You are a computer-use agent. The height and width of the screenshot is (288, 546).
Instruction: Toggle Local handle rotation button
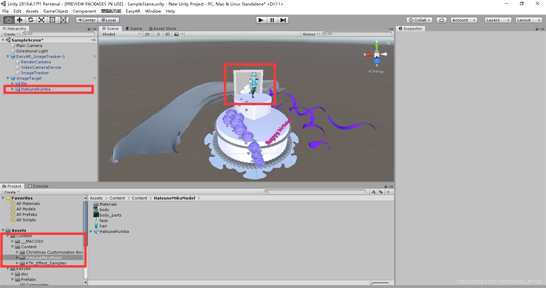[x=109, y=20]
